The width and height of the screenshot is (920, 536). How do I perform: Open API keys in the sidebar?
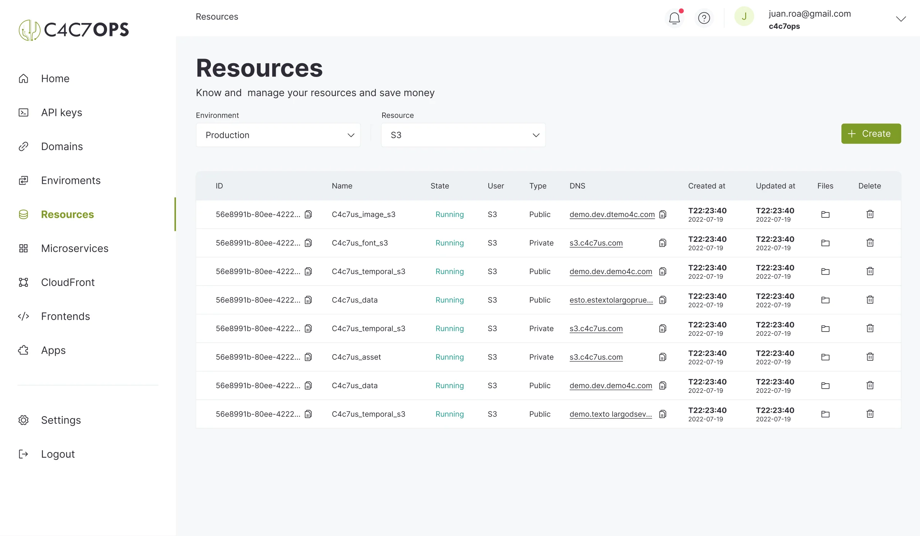click(61, 113)
